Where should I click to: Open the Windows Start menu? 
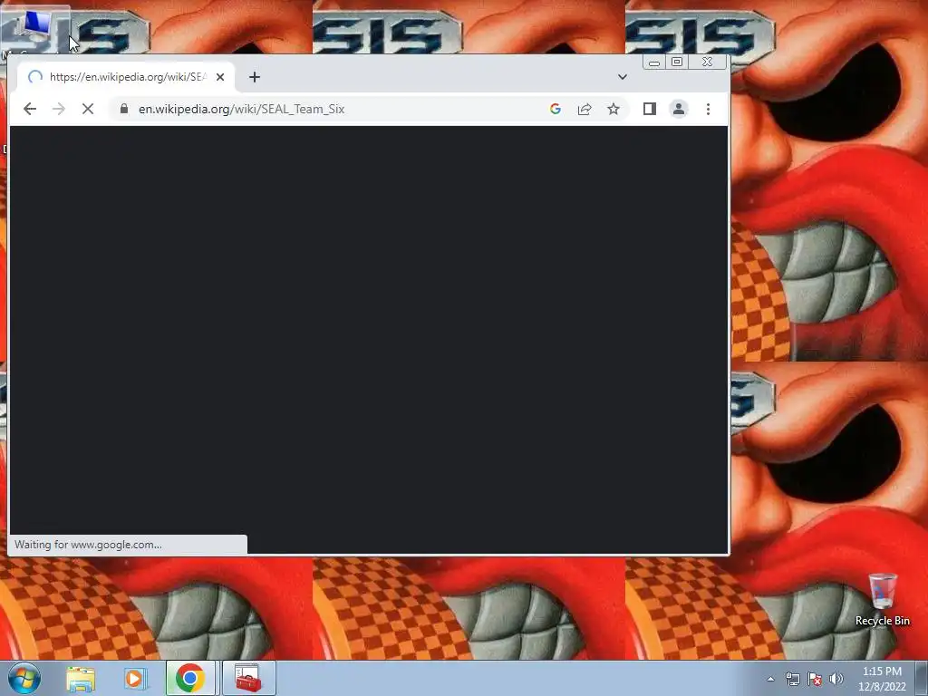[x=24, y=679]
